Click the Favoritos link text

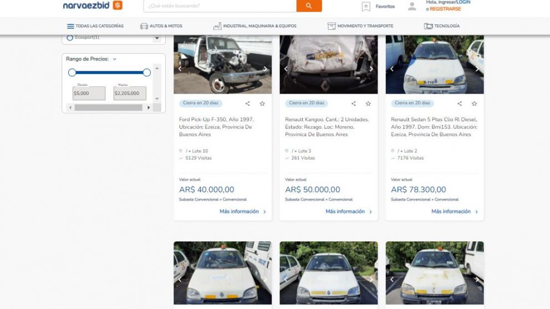click(x=385, y=6)
